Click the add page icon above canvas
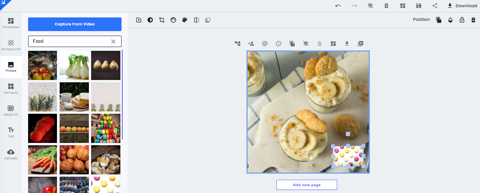The height and width of the screenshot is (193, 480). [360, 44]
